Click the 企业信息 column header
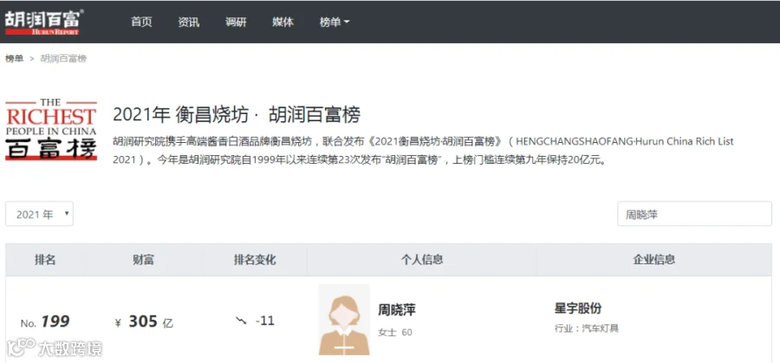Image resolution: width=780 pixels, height=363 pixels. tap(654, 260)
